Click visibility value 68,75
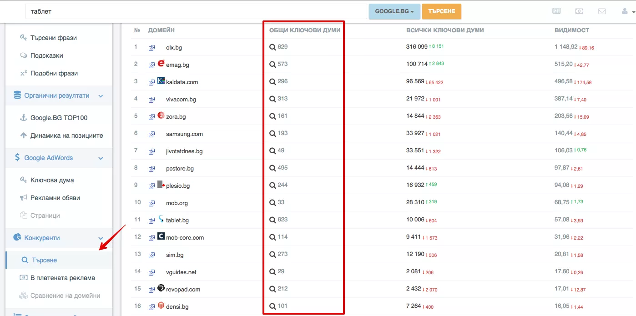636x316 pixels. click(562, 202)
